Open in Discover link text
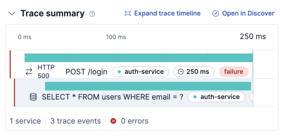The width and height of the screenshot is (284, 137). [x=248, y=13]
